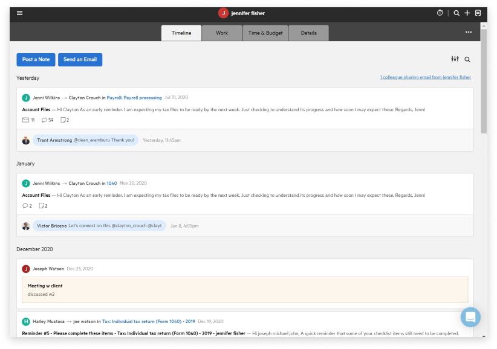Viewport: 497px width, 349px height.
Task: View the 59 comments speech bubble icon
Action: point(45,120)
